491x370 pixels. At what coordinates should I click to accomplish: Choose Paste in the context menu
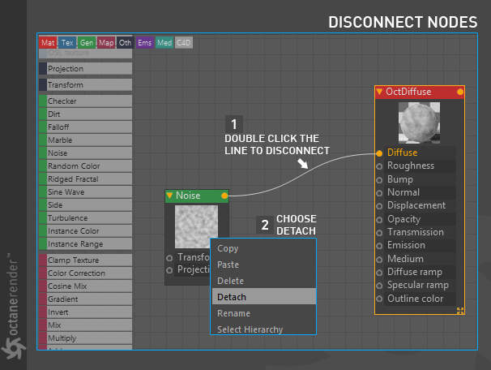[263, 265]
